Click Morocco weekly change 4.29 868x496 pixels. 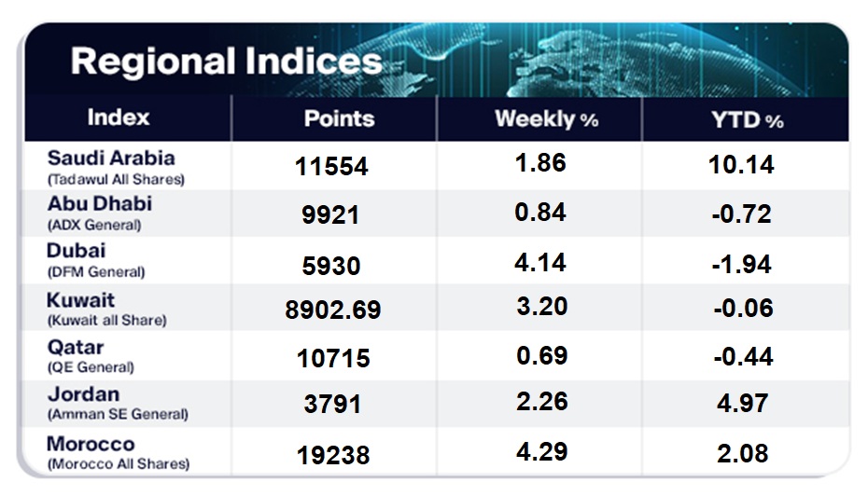click(x=540, y=451)
